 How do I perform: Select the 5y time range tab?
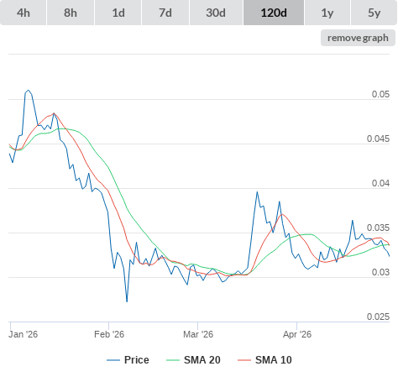374,13
